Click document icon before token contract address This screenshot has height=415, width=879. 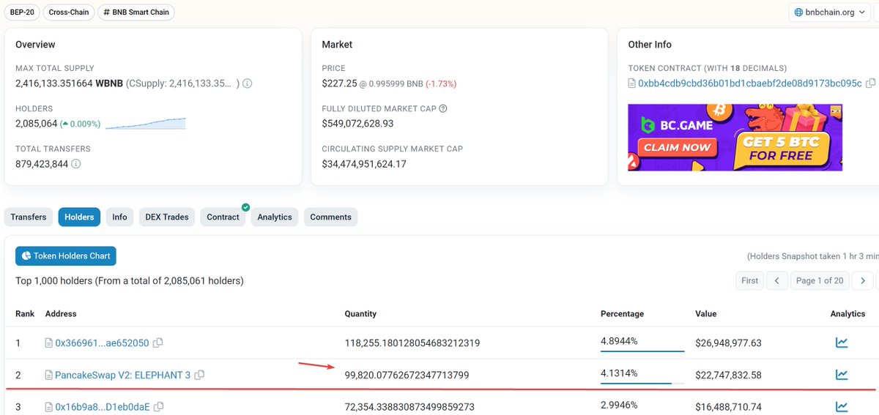click(x=632, y=83)
